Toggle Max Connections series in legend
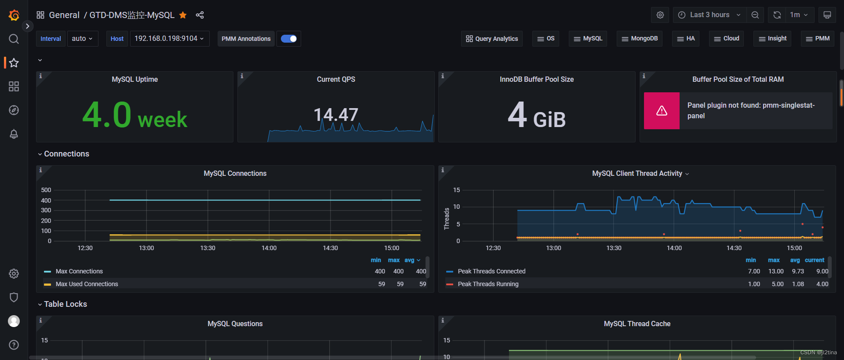The height and width of the screenshot is (360, 844). click(x=79, y=272)
